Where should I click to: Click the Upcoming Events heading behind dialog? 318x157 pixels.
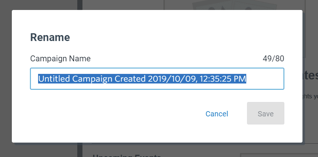point(127,156)
